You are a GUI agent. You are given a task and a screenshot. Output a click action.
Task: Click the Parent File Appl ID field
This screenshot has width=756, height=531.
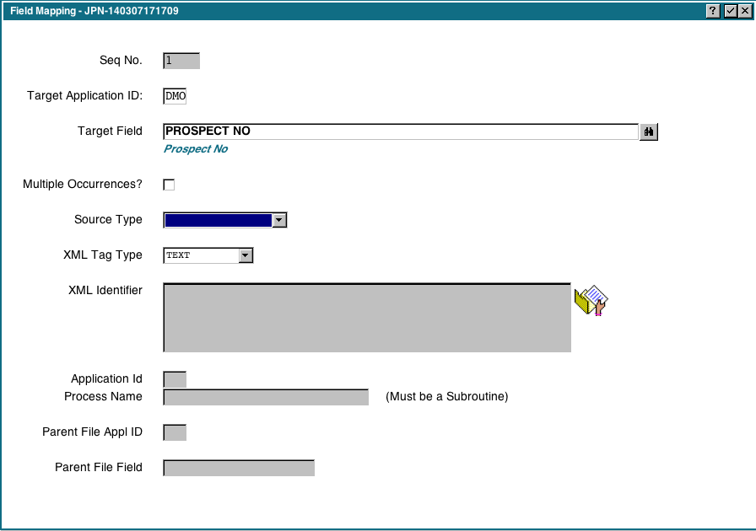pyautogui.click(x=175, y=432)
